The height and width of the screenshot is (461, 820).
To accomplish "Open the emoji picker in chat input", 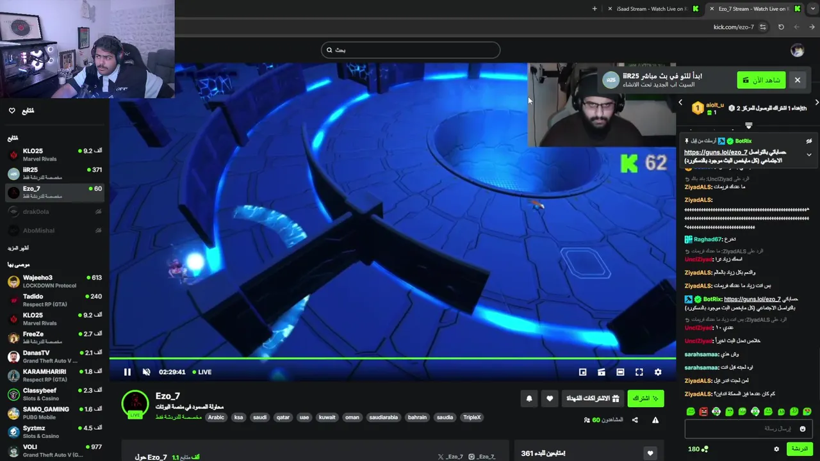I will (x=803, y=429).
